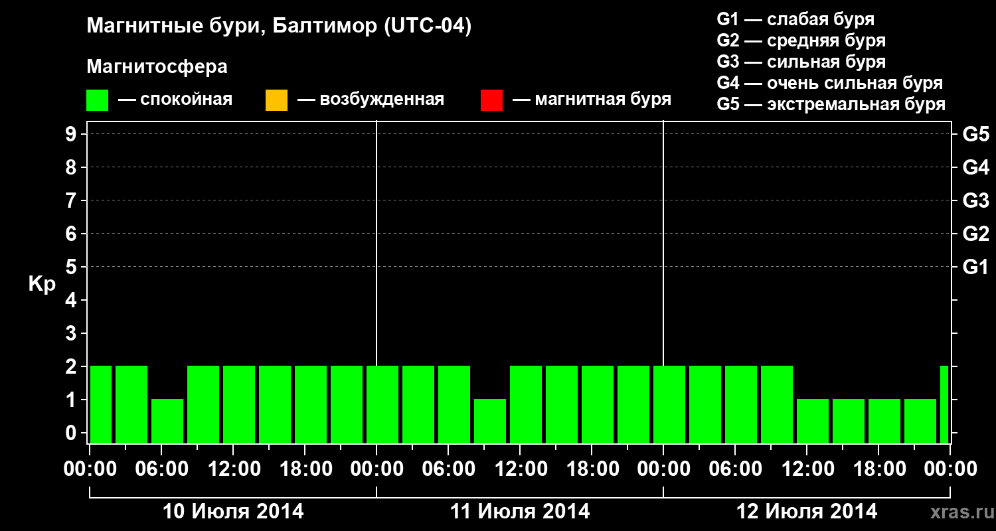Select the 'Магнитосфера' heading text
This screenshot has width=996, height=531.
pyautogui.click(x=157, y=67)
